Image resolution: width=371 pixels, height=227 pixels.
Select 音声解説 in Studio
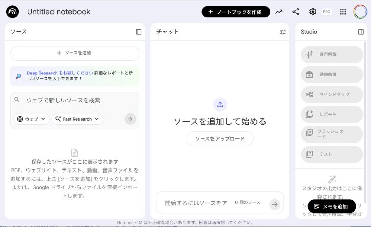click(332, 54)
